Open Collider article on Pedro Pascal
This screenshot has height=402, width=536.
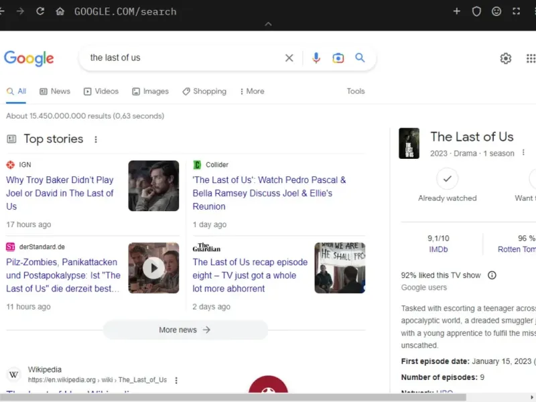click(269, 193)
